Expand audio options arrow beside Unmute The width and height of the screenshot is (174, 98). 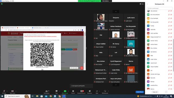[7, 91]
